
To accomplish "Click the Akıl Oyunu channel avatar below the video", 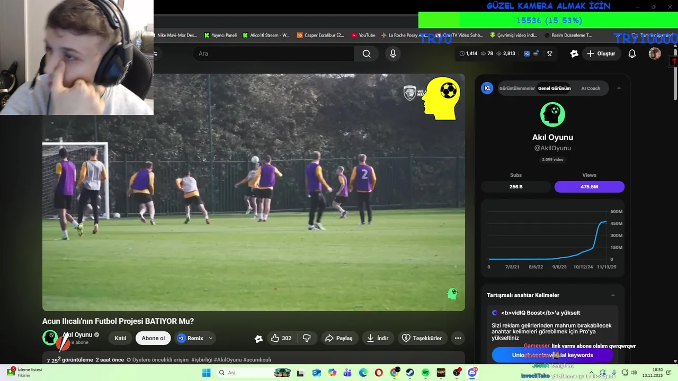I will [x=50, y=338].
